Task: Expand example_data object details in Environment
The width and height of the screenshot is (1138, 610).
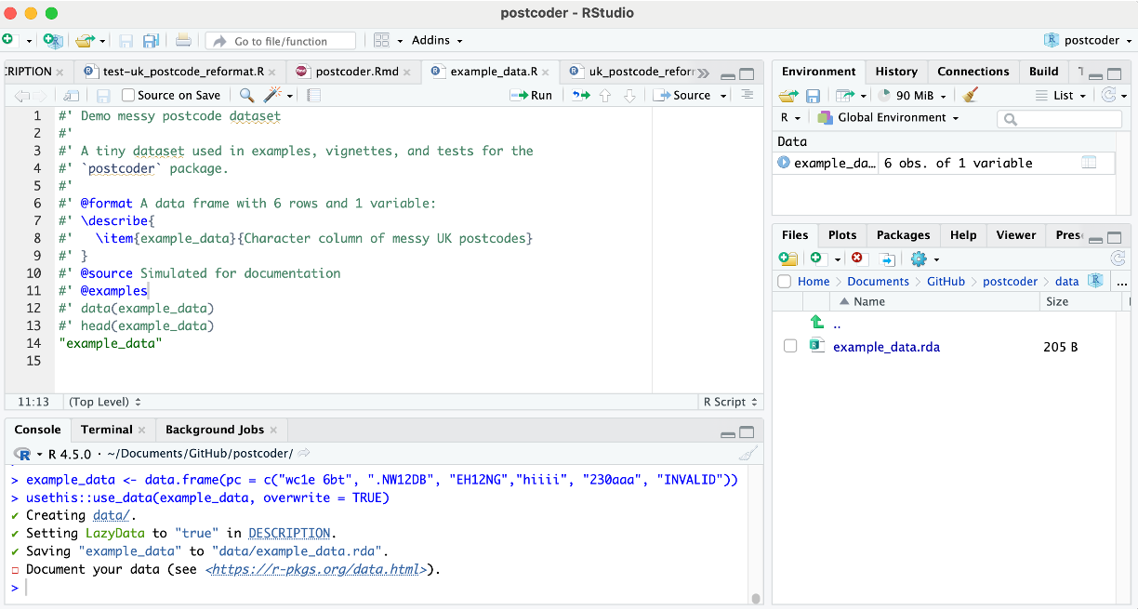Action: [784, 163]
